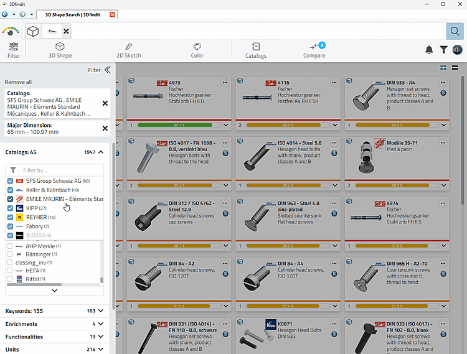Uncheck the Keller & Kalmbach catalog
Viewport: 467px width, 354px height.
click(x=10, y=190)
